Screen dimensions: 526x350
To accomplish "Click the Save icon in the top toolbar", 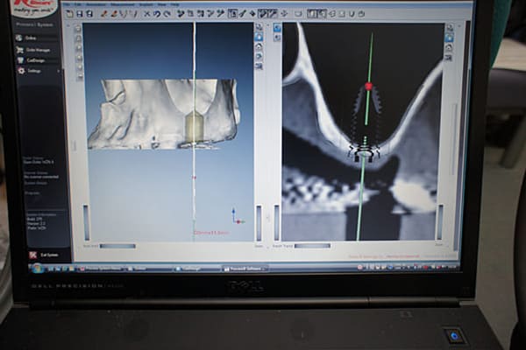I will point(79,13).
